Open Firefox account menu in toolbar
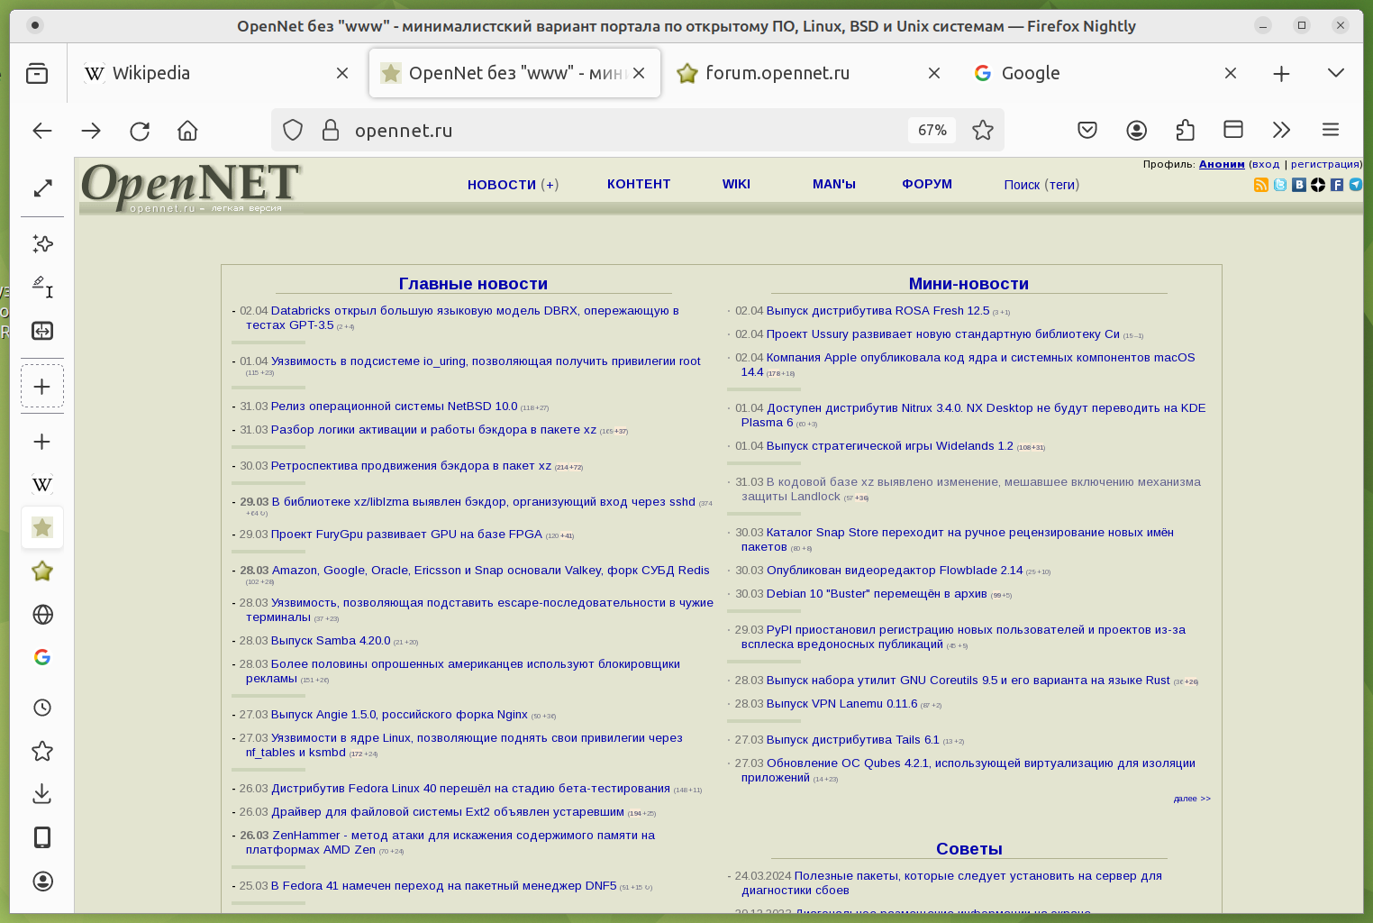This screenshot has width=1373, height=923. pos(1137,131)
